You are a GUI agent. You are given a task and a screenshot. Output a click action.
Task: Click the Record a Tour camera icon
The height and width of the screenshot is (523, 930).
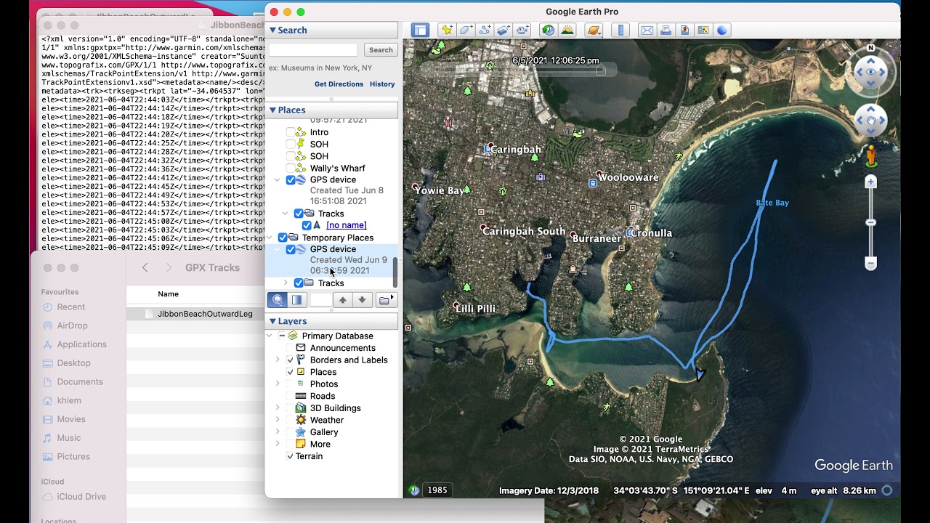click(522, 30)
